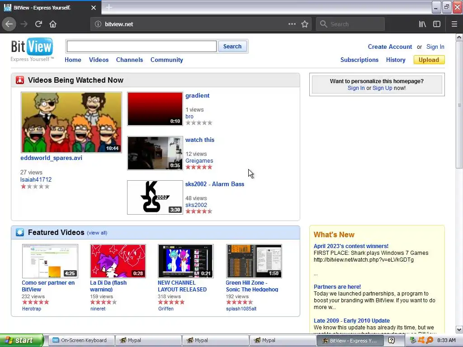Screen dimensions: 463x347
Task: Open La Di Da flash warning thumbnail
Action: [x=118, y=261]
